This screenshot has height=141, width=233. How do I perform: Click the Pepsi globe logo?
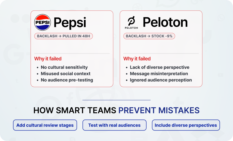43,22
